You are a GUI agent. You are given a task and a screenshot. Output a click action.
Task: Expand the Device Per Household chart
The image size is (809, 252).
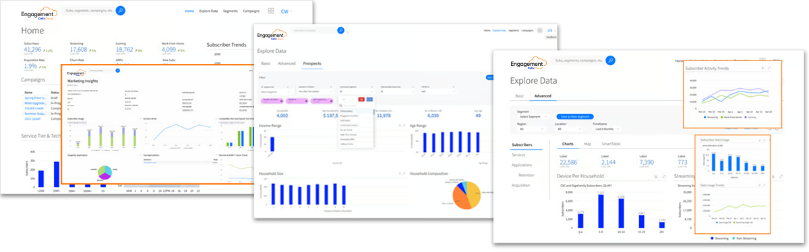point(664,177)
